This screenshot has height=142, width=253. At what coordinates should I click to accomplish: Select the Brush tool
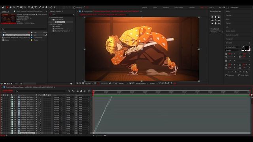pos(40,7)
